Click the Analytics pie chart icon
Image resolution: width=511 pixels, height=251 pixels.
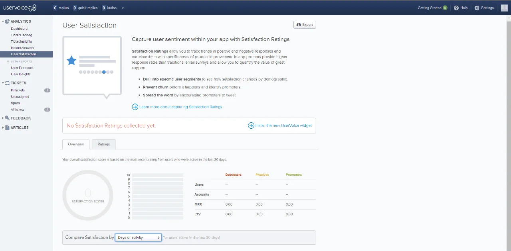tap(7, 21)
